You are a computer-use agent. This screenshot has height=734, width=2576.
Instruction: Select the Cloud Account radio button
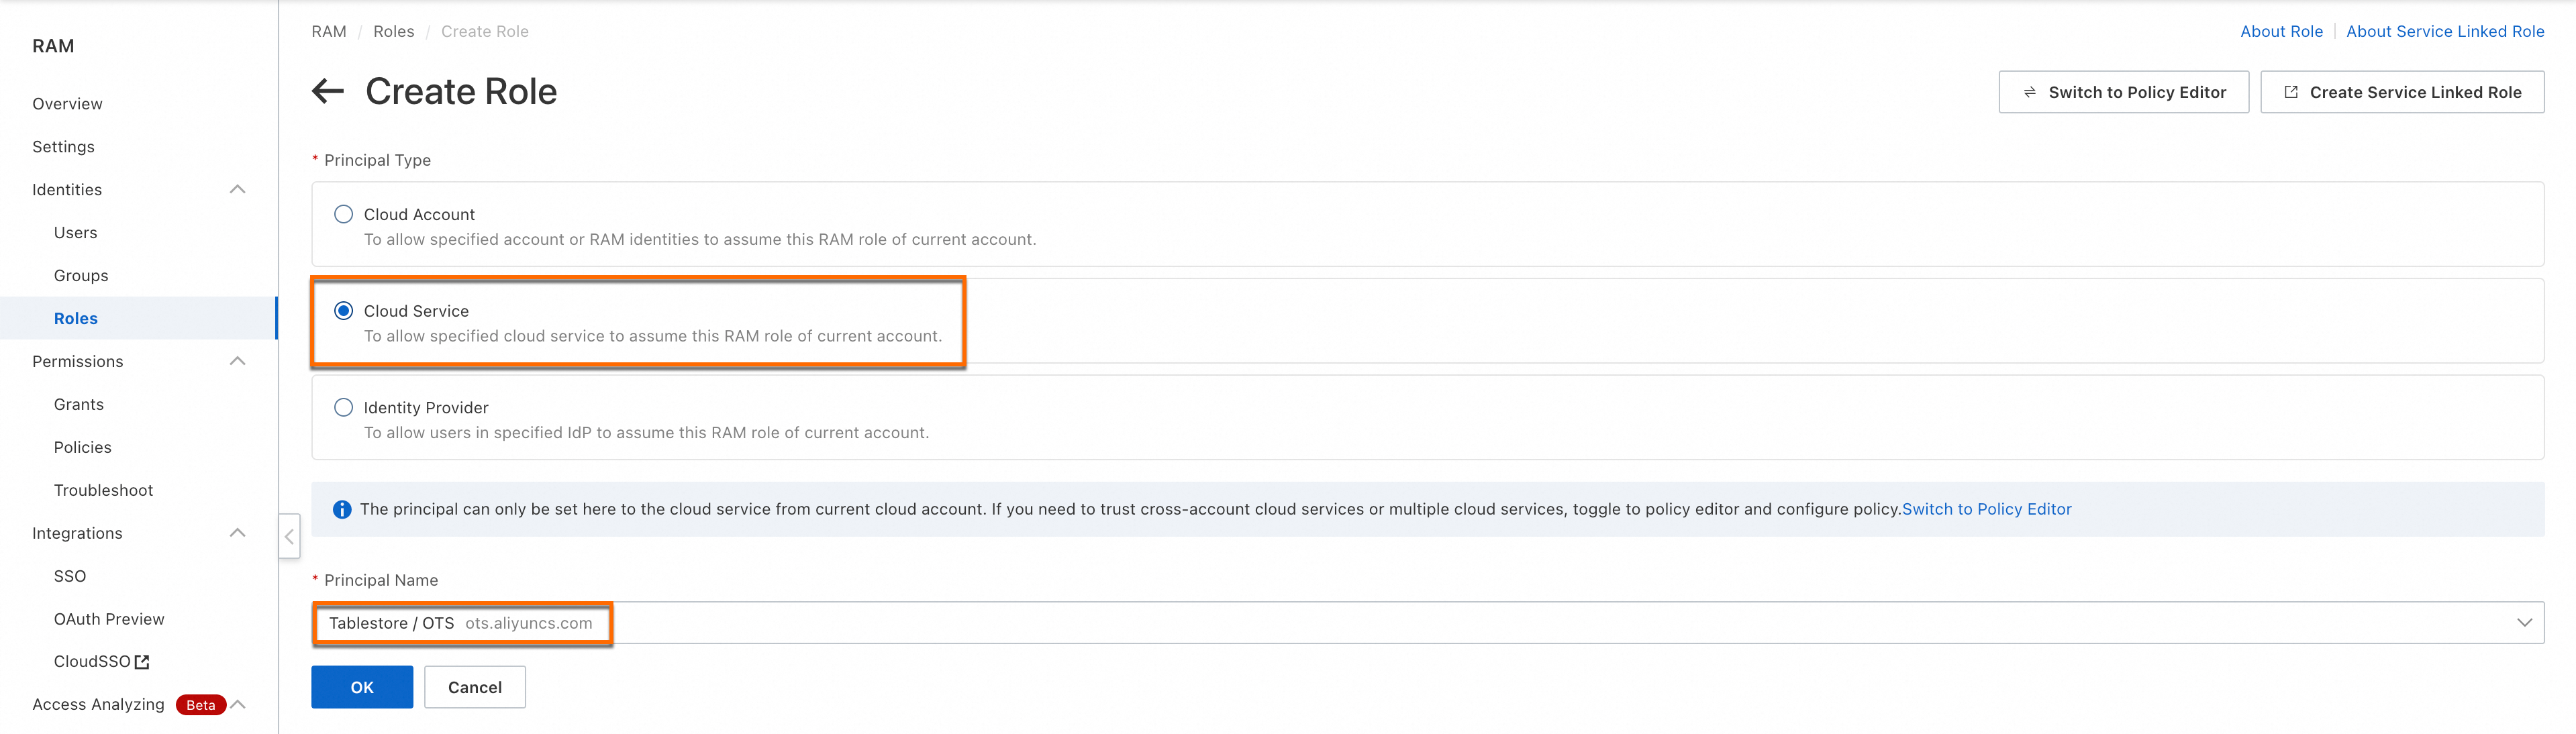click(343, 214)
